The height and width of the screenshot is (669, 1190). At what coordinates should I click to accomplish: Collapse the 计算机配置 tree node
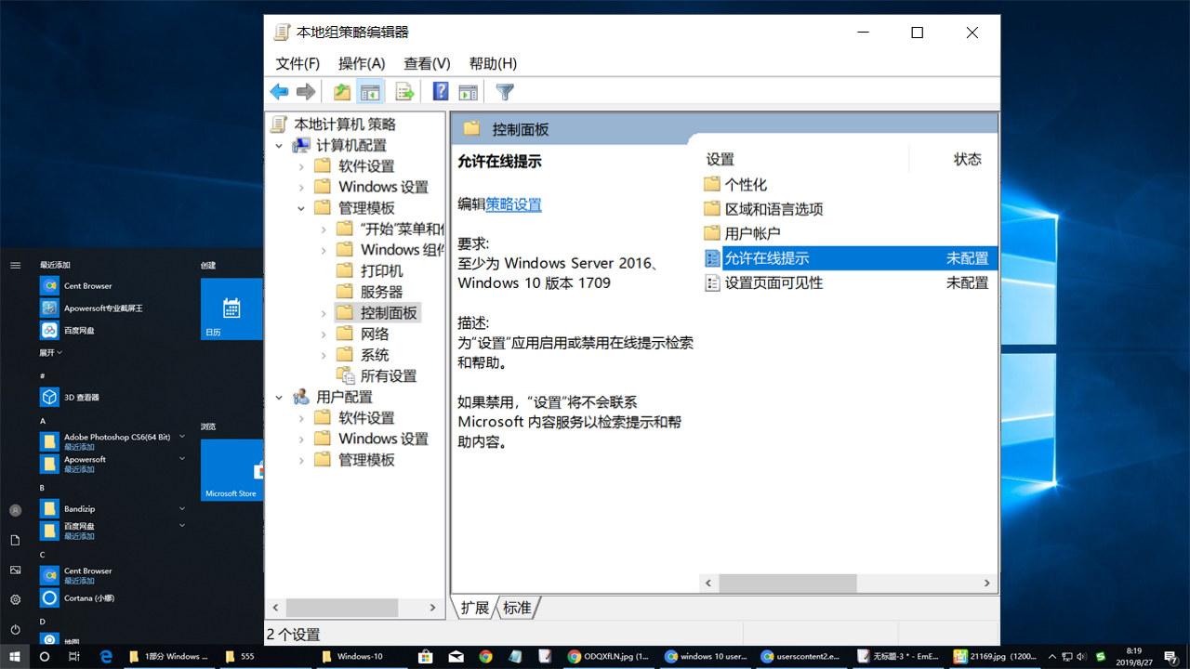[x=279, y=146]
